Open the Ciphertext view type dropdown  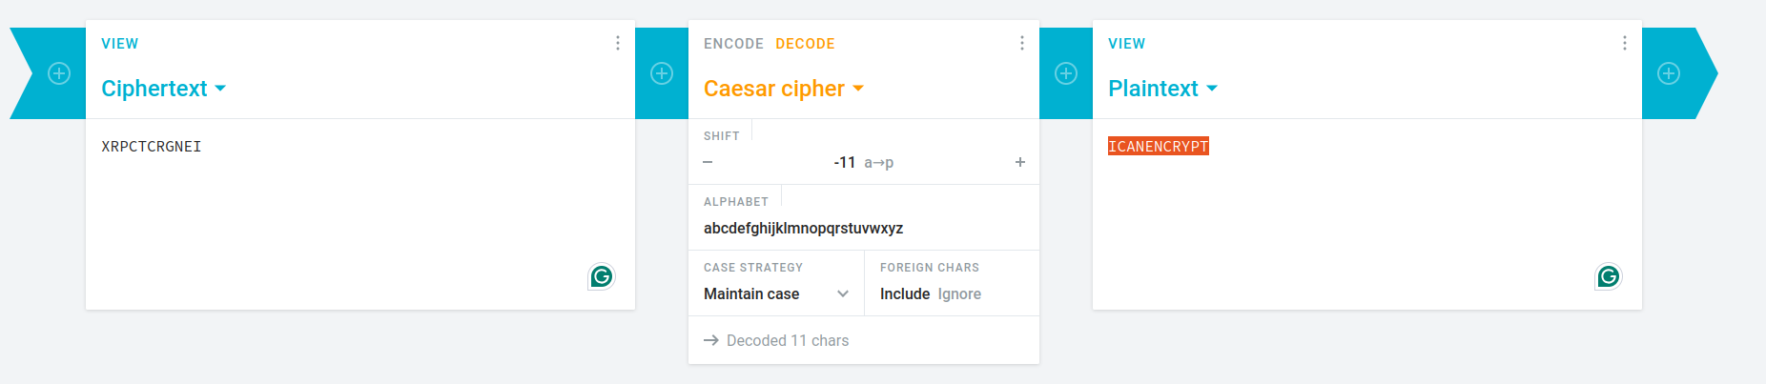pyautogui.click(x=164, y=89)
